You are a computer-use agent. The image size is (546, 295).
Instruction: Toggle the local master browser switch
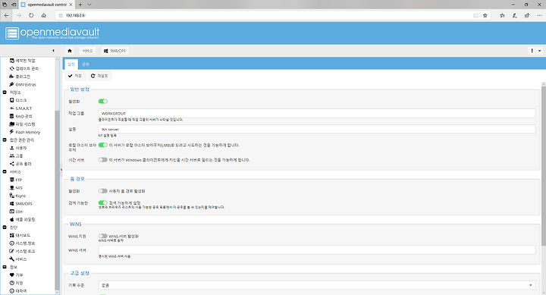coord(102,145)
